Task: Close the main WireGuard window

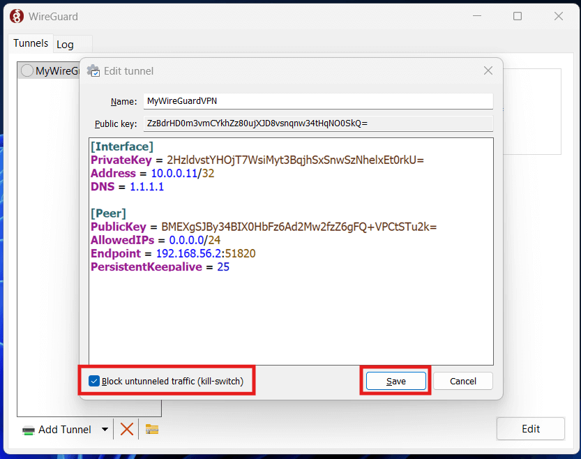Action: [558, 16]
